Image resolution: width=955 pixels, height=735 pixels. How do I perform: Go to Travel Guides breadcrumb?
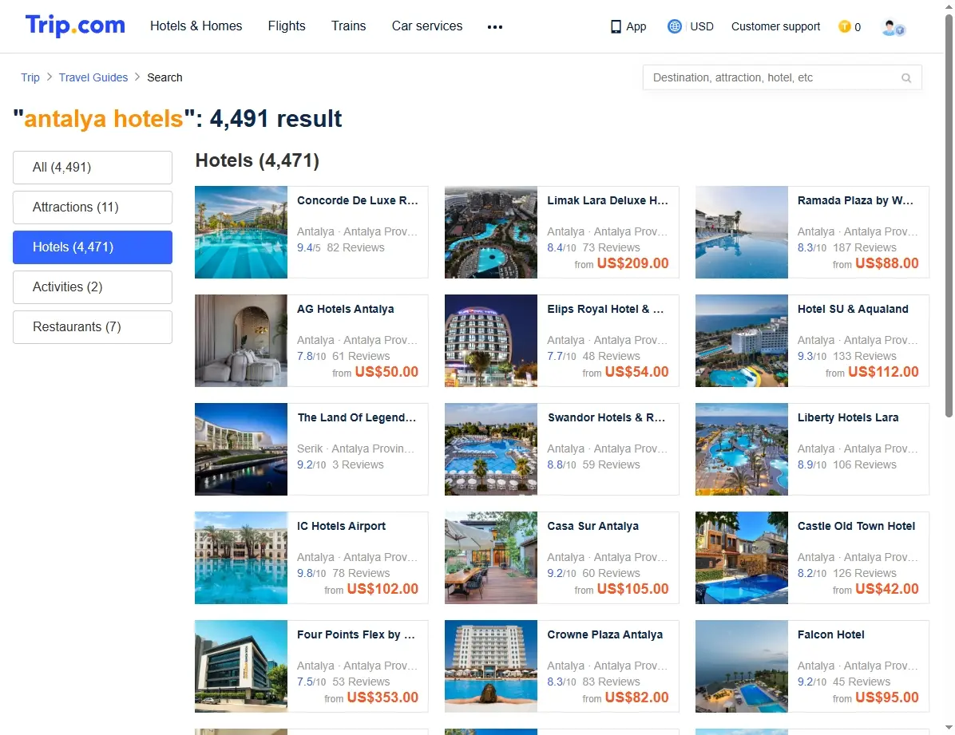pos(93,77)
